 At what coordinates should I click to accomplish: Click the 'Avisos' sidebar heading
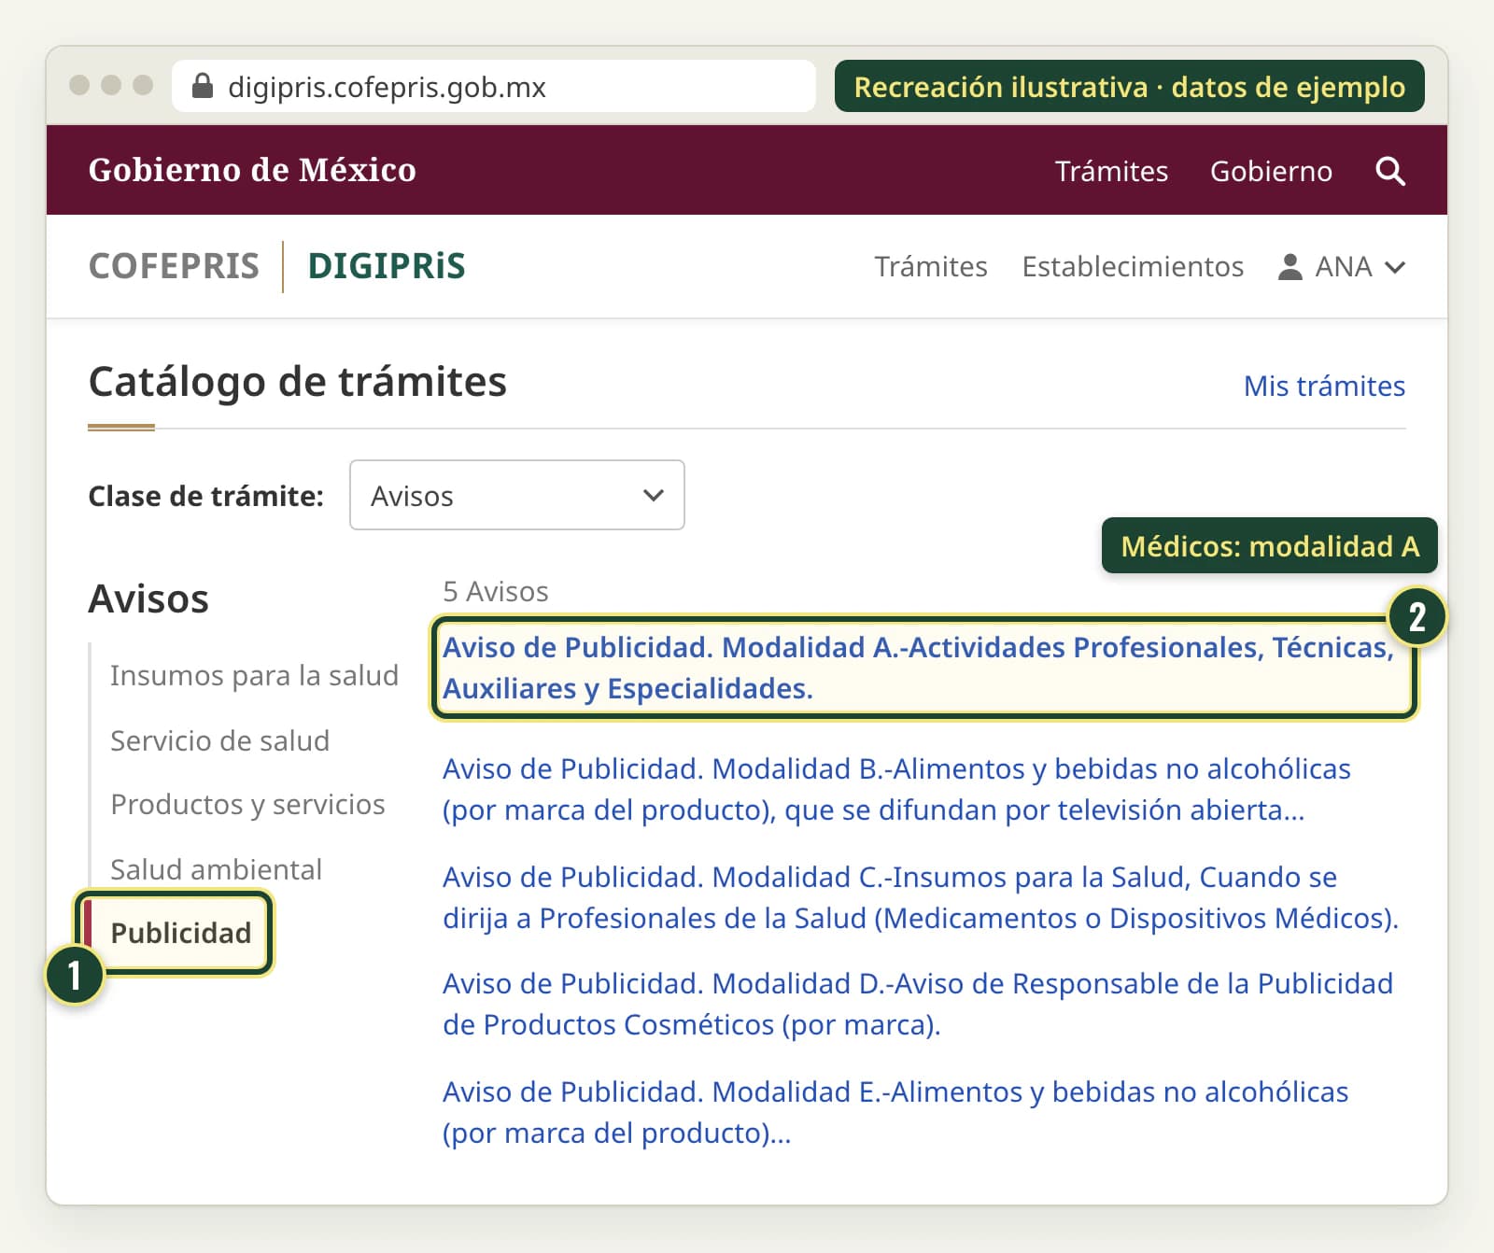click(148, 598)
